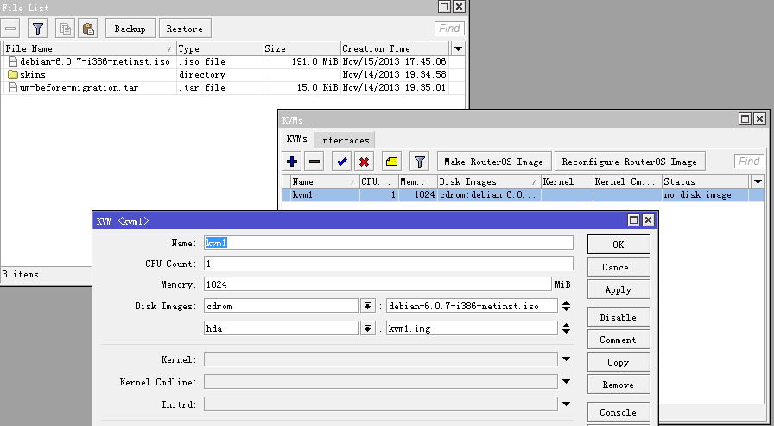Click Reconfigure RouterOS Image button
This screenshot has width=774, height=426.
tap(630, 162)
